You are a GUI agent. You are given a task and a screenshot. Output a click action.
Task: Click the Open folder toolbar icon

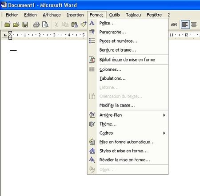click(x=16, y=24)
